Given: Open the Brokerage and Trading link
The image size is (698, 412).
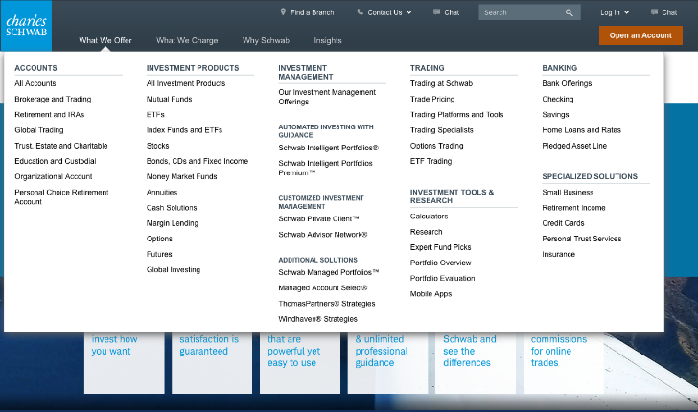Looking at the screenshot, I should [53, 99].
